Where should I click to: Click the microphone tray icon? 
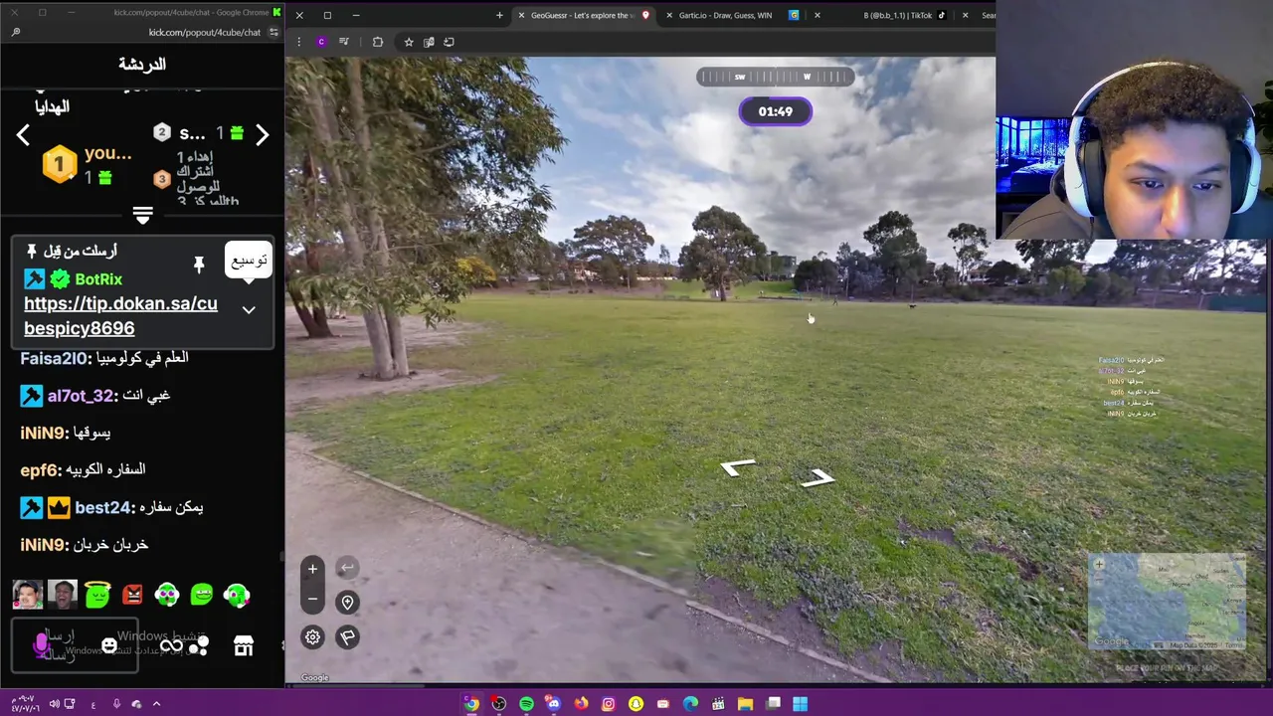(x=116, y=704)
